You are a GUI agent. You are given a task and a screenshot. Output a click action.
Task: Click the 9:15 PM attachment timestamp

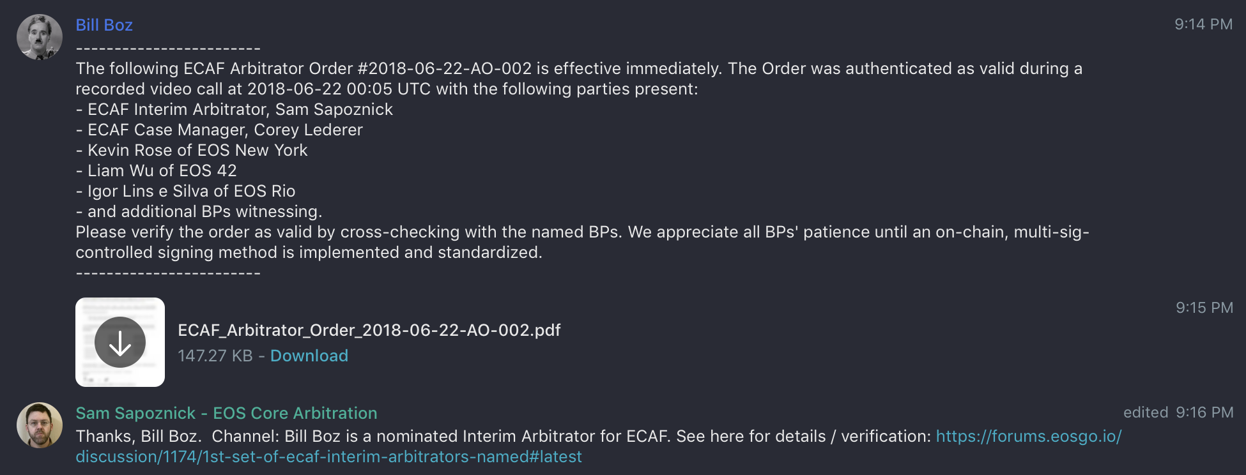(1204, 308)
